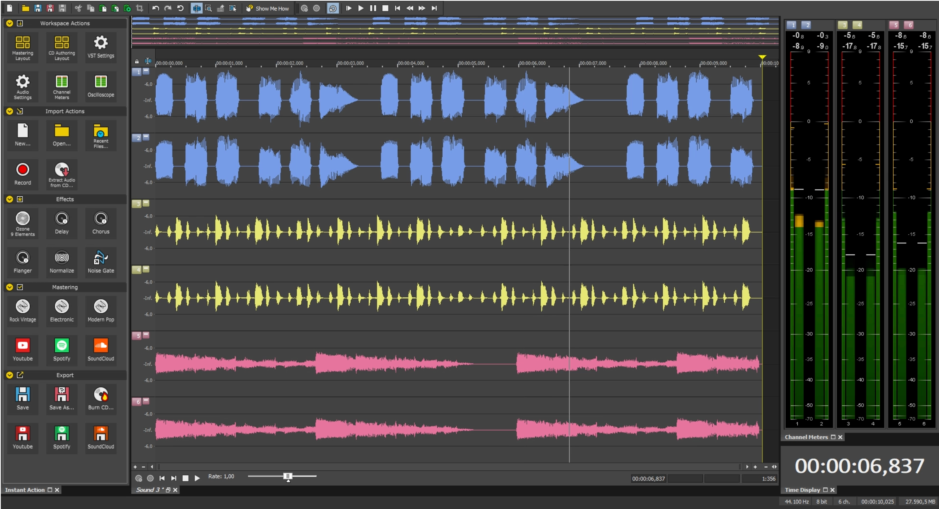Click the Burn CD button

(x=100, y=399)
